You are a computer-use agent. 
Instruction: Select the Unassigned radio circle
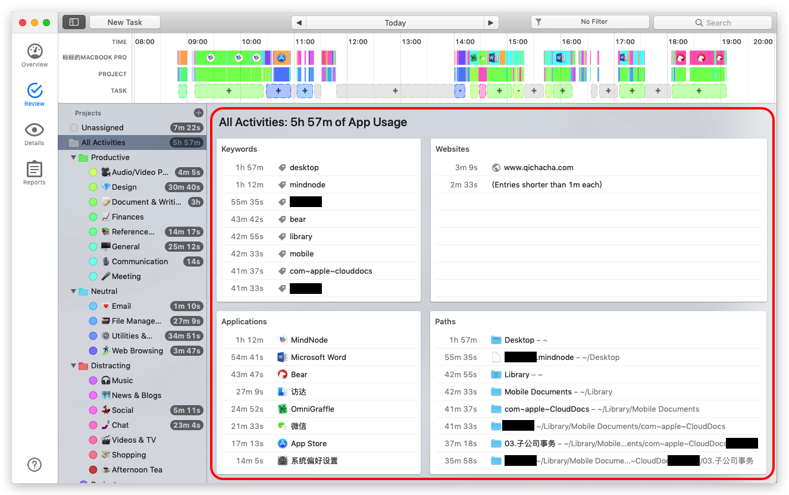click(74, 128)
